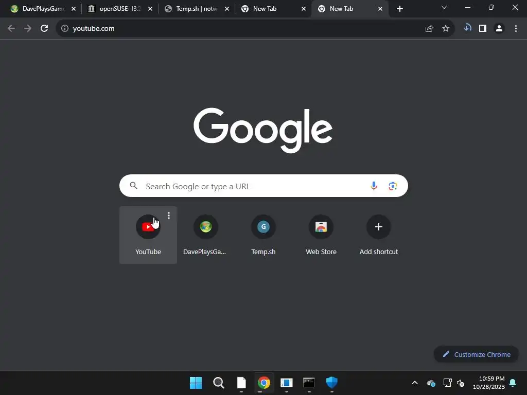Open the clock showing 10:59 PM
This screenshot has height=395, width=527.
coord(488,383)
